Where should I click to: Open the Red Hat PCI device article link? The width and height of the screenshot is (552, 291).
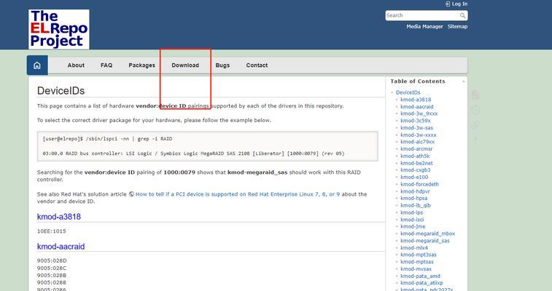point(238,194)
